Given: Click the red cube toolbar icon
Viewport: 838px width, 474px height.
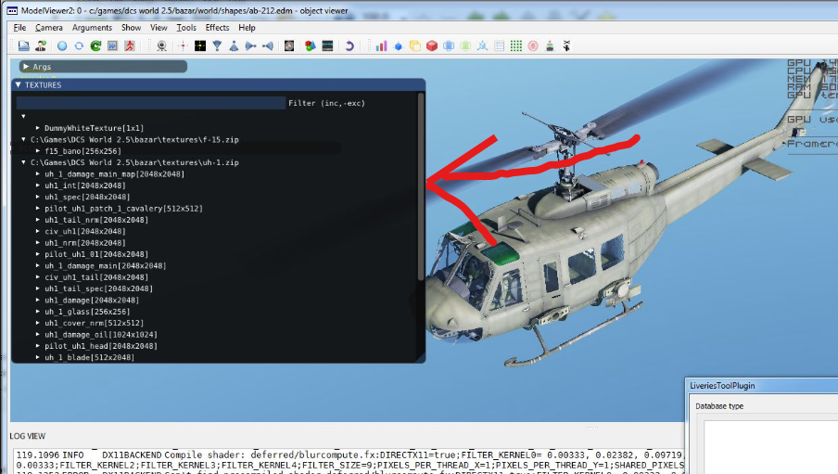Looking at the screenshot, I should 432,46.
